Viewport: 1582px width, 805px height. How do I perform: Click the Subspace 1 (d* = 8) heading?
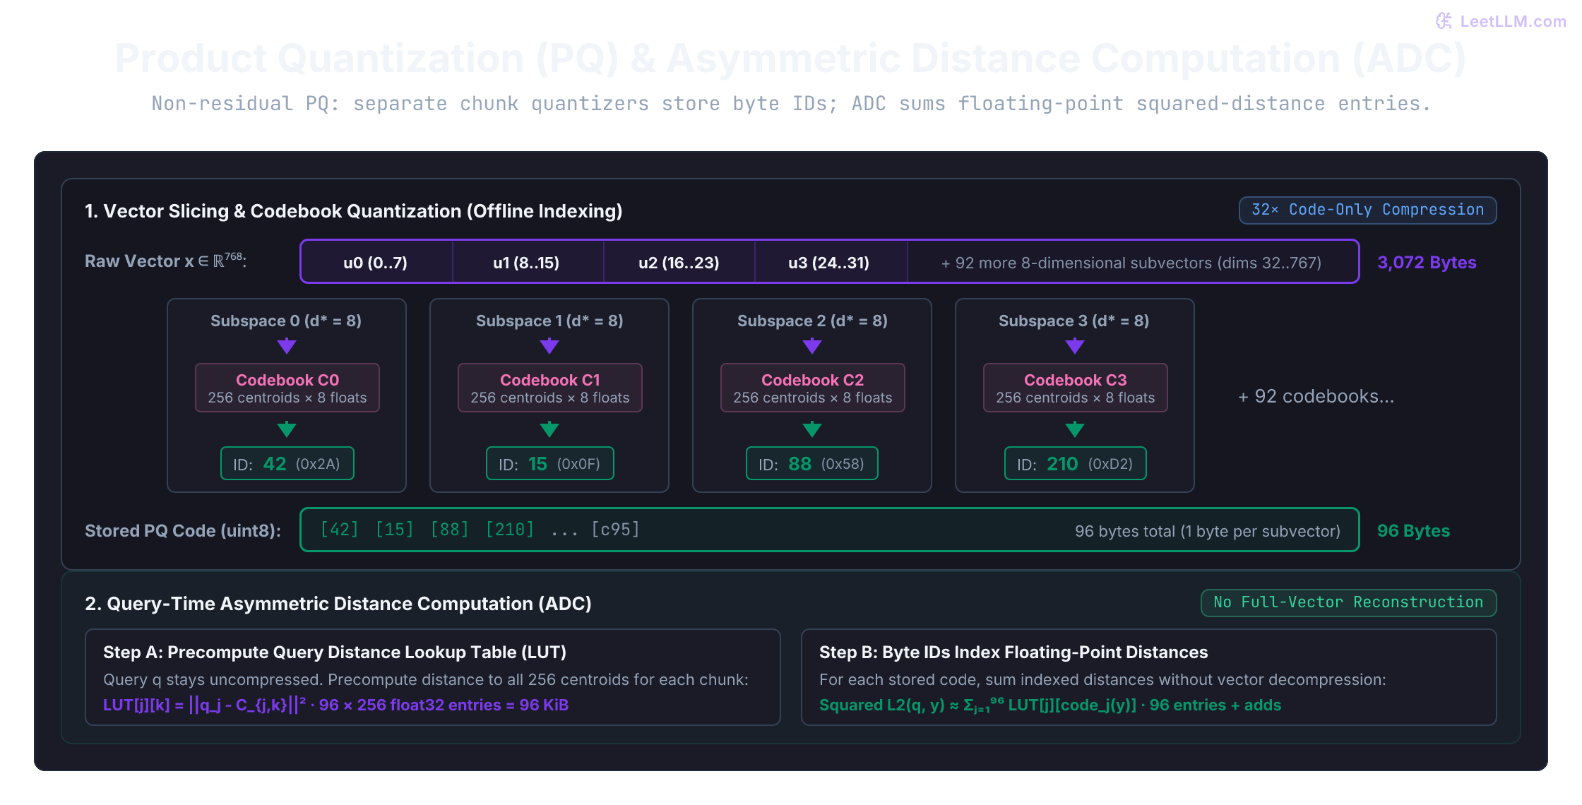coord(549,321)
